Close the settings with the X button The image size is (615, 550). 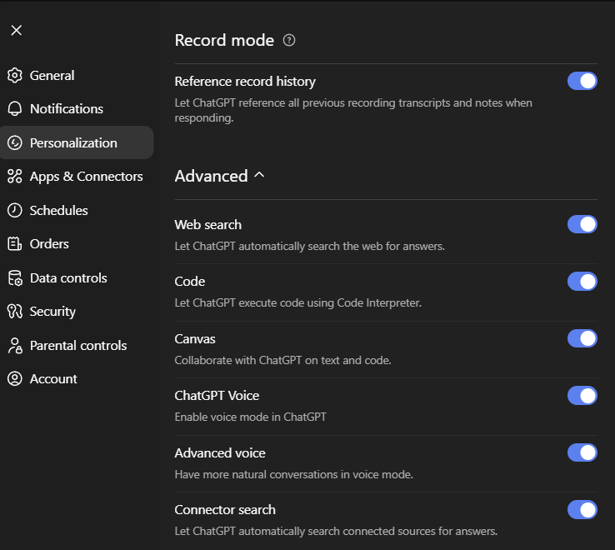pos(17,31)
